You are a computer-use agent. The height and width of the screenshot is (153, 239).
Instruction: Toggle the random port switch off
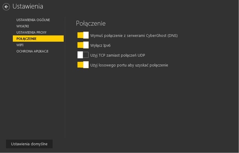(x=83, y=65)
